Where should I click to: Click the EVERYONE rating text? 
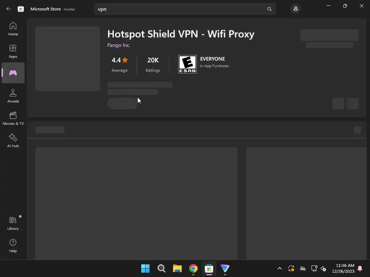[212, 59]
